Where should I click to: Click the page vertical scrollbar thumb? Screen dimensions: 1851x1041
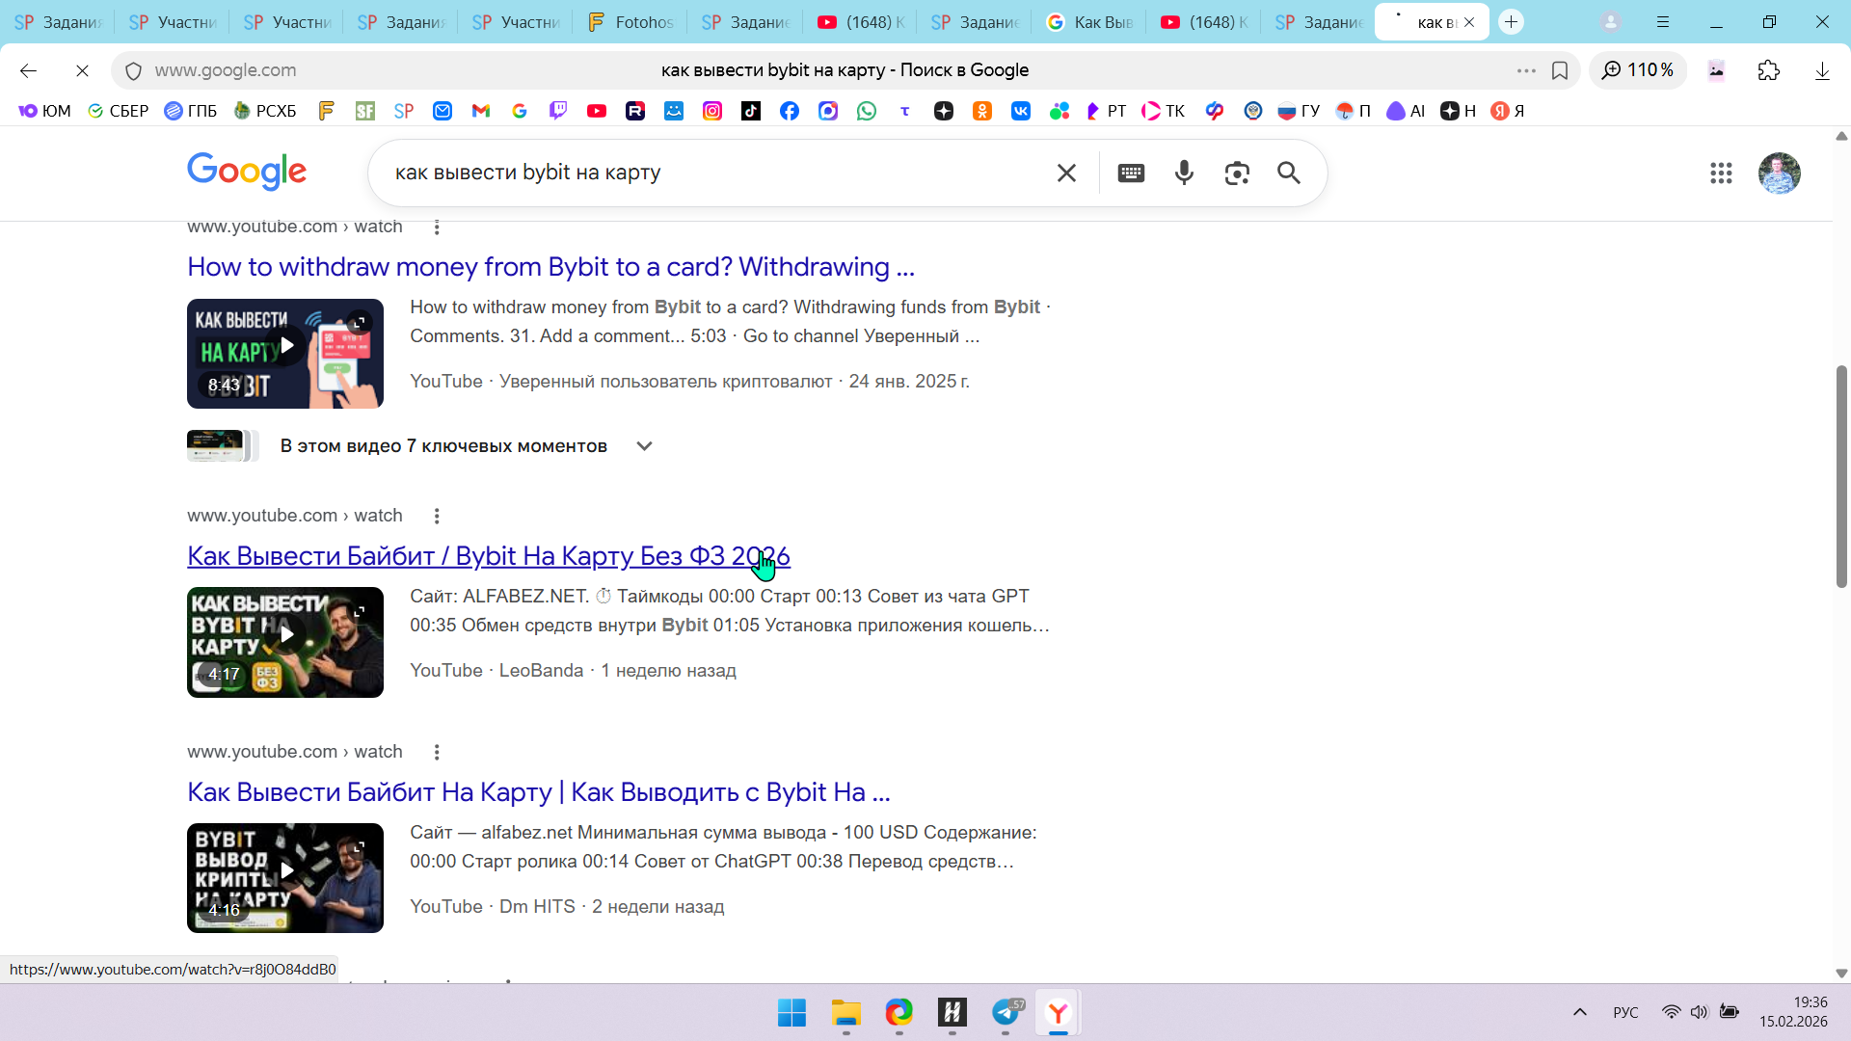tap(1841, 476)
